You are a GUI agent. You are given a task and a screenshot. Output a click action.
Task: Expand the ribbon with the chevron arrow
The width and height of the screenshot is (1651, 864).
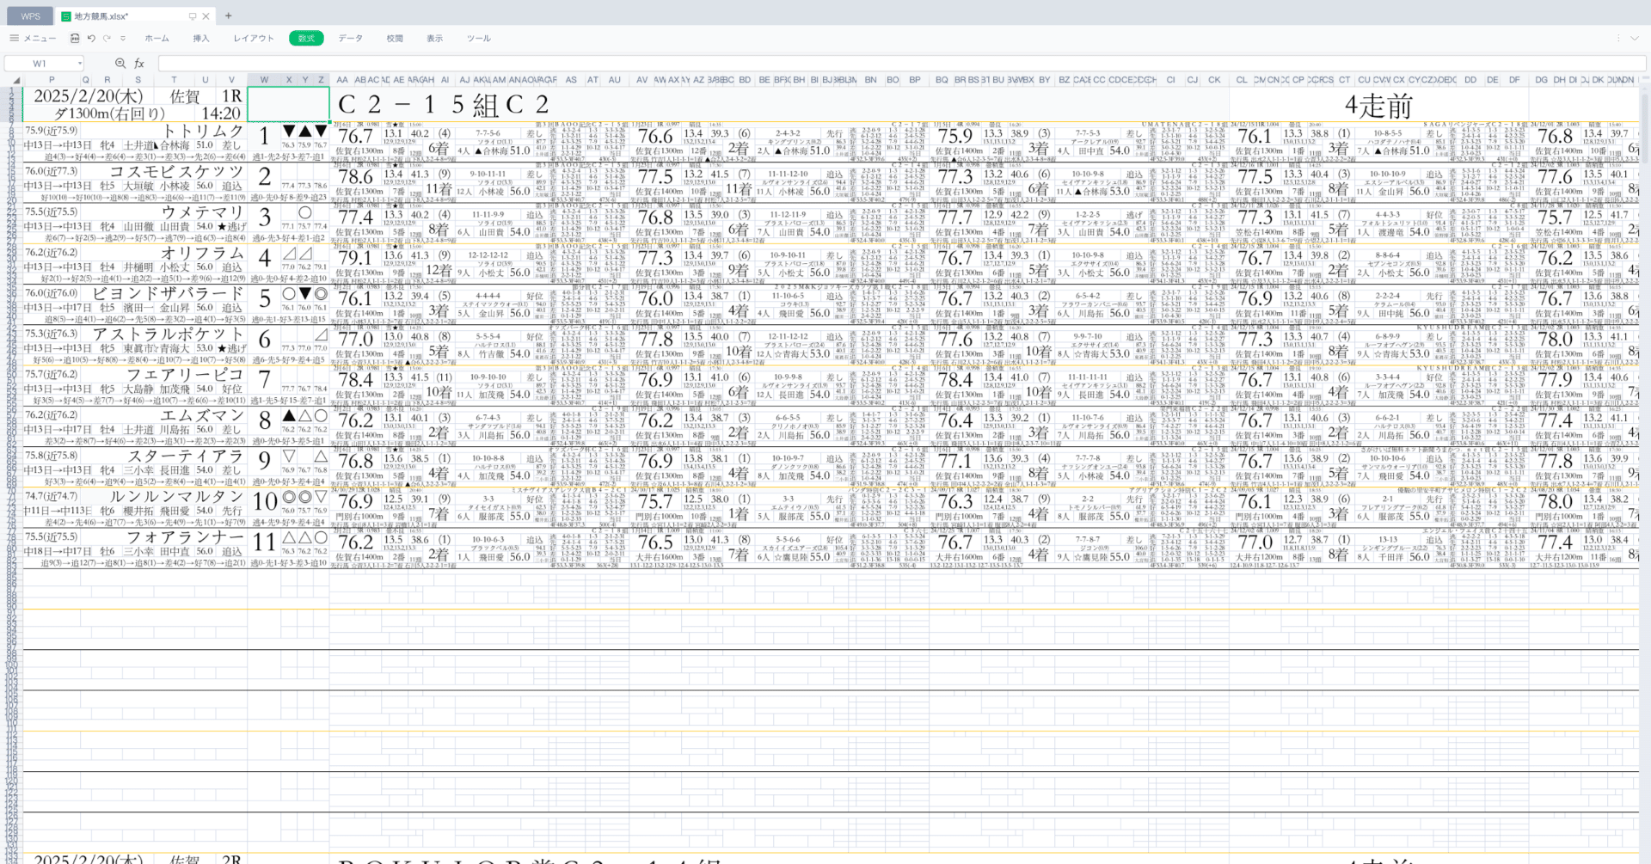1634,39
